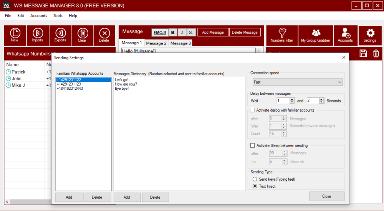Click the Name column header
Viewport: 384px width, 211px height.
pos(25,64)
